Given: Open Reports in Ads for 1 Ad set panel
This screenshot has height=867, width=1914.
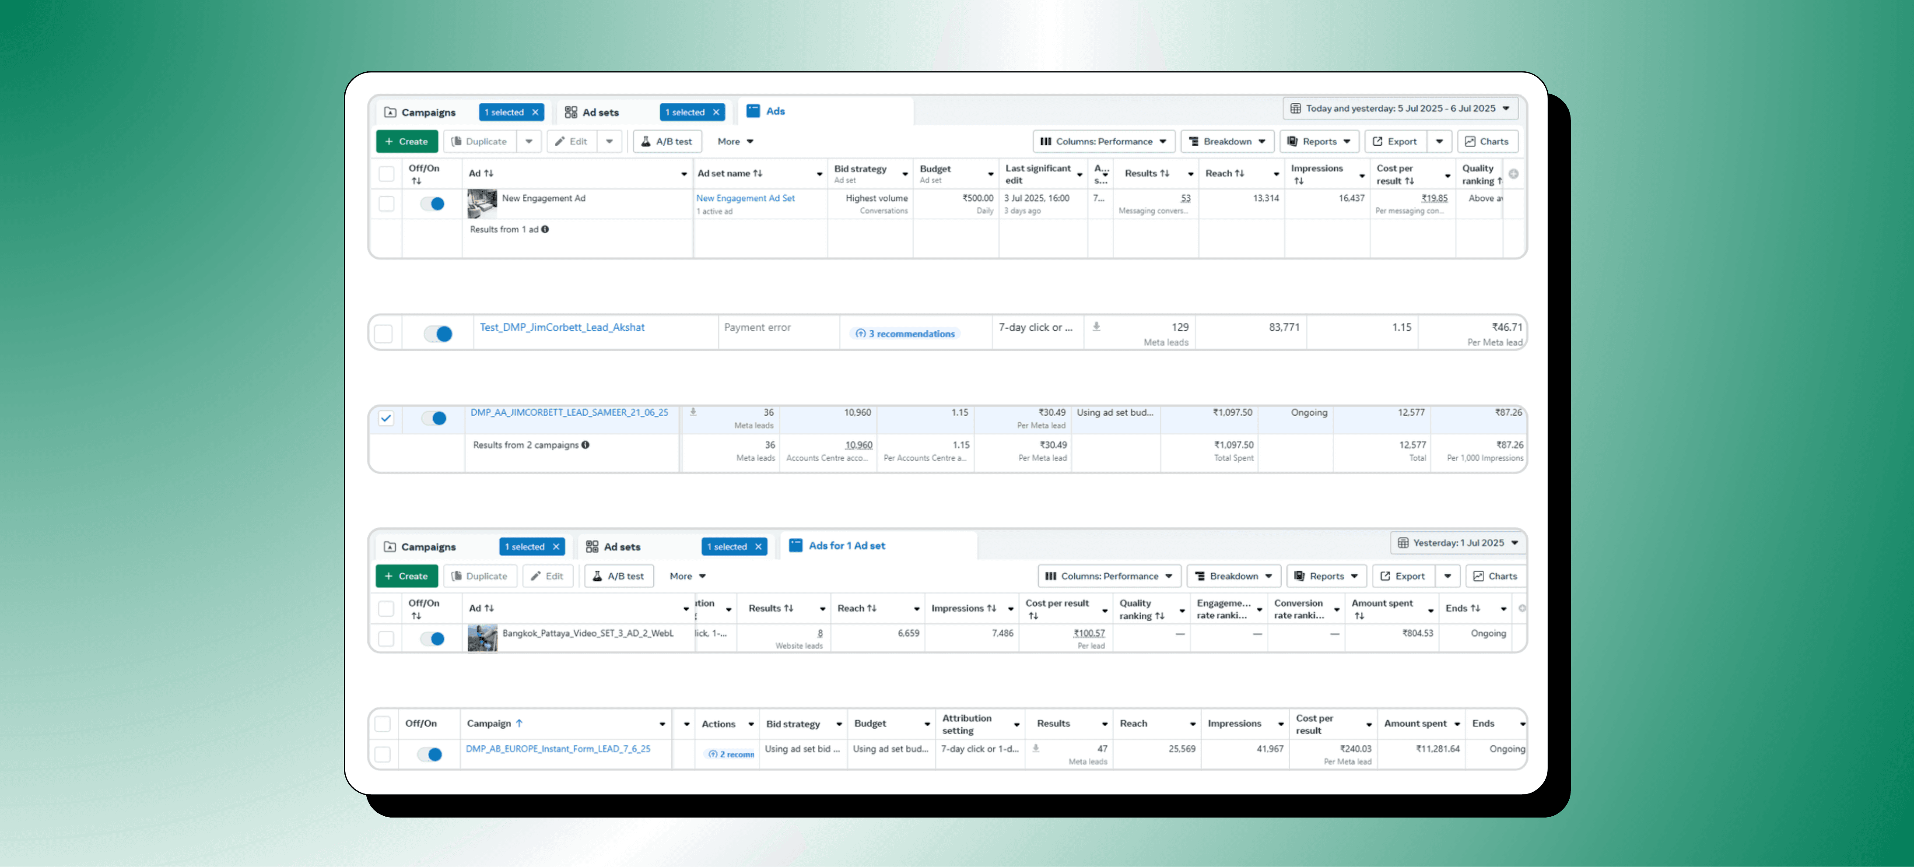Looking at the screenshot, I should (x=1326, y=576).
